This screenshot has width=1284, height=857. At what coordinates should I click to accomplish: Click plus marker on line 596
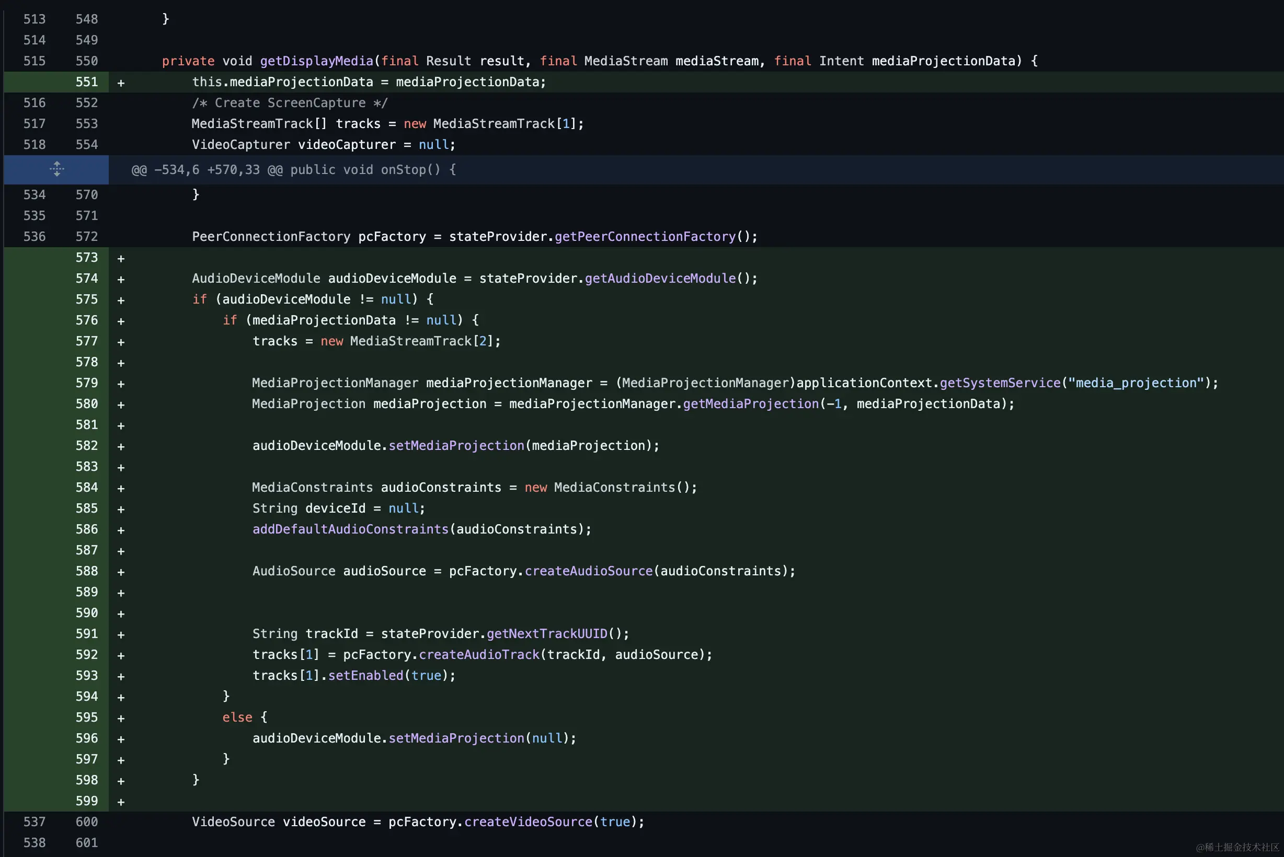pos(121,739)
